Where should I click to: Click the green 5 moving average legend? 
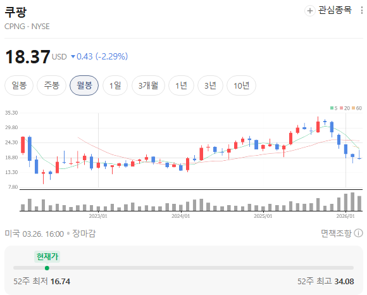point(333,108)
